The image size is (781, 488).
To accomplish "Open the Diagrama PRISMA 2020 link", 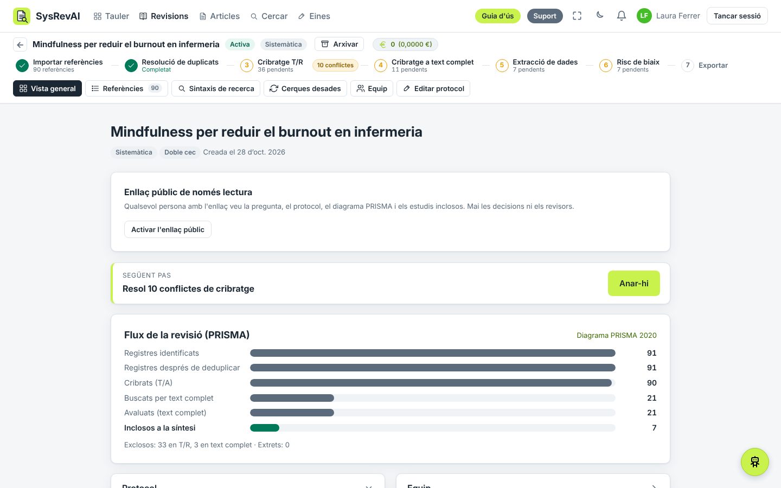I will coord(617,336).
